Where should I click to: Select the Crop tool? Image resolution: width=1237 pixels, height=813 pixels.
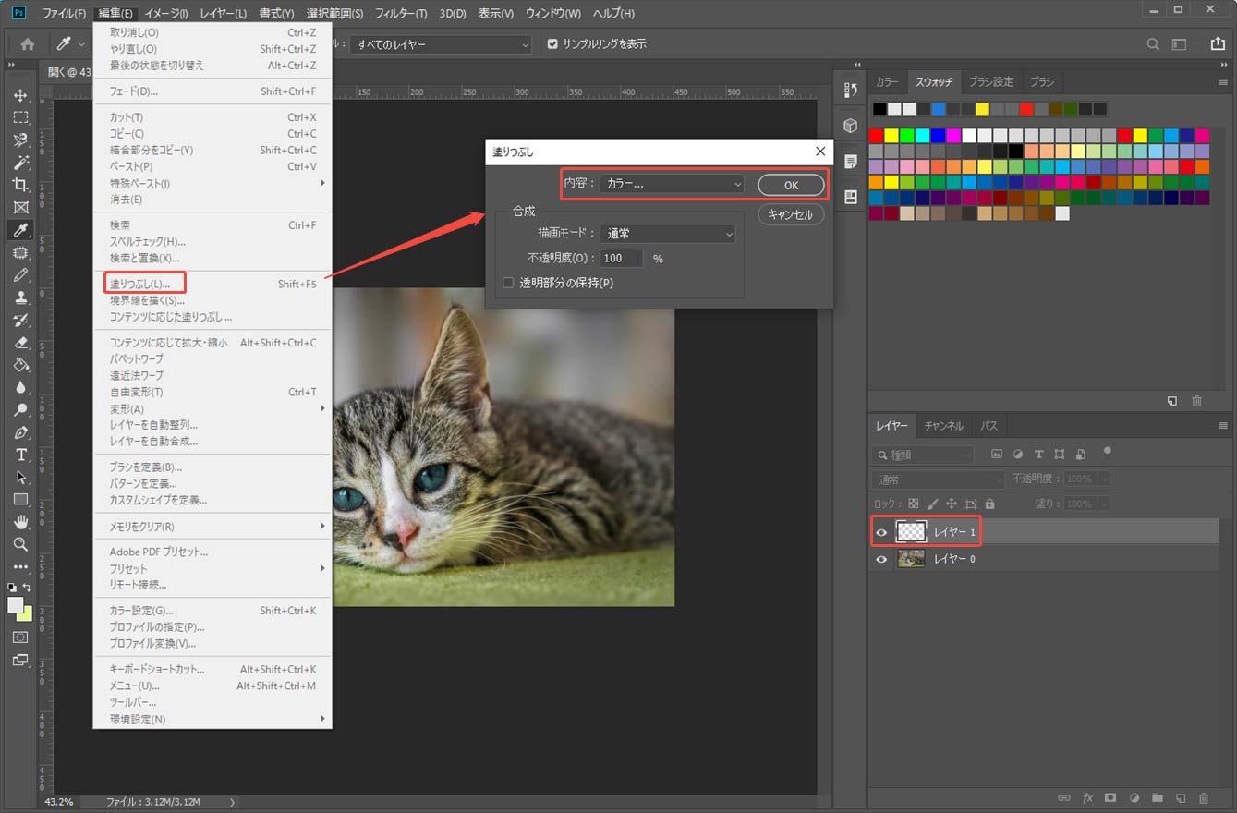pyautogui.click(x=20, y=185)
